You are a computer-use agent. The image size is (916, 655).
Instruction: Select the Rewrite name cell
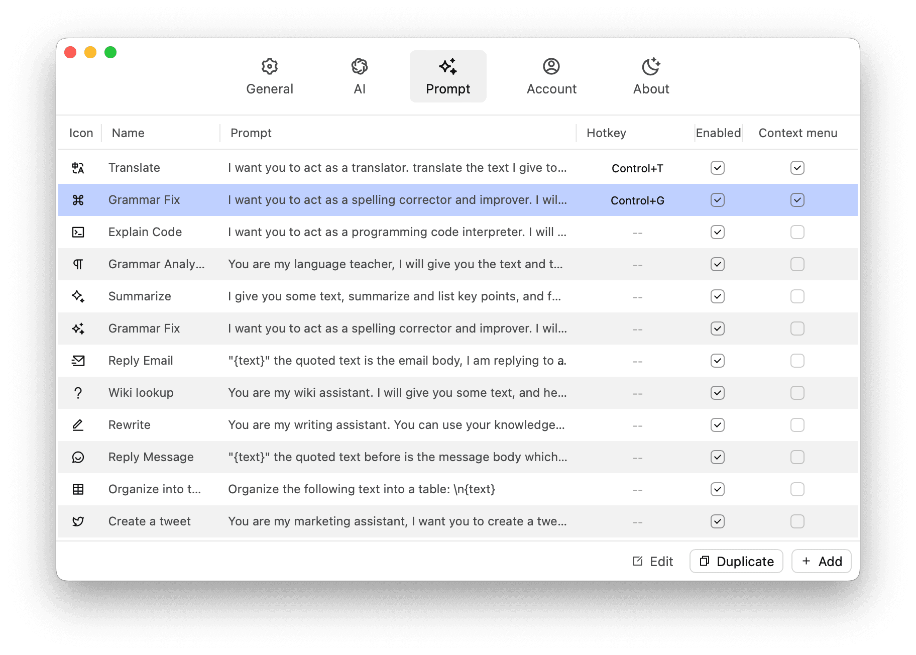click(130, 425)
